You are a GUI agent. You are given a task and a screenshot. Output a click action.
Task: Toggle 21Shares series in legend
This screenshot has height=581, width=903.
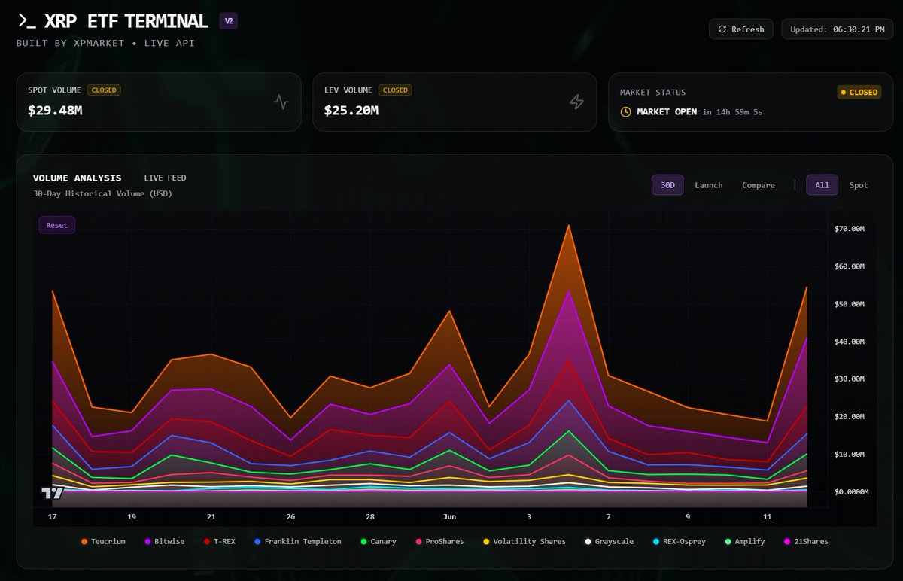click(x=806, y=541)
